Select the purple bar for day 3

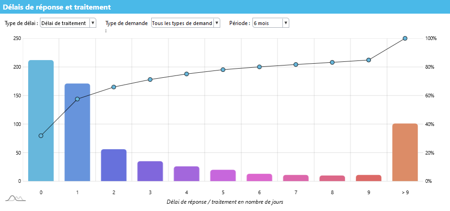click(150, 171)
